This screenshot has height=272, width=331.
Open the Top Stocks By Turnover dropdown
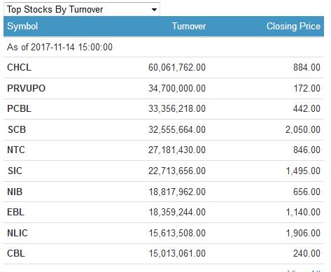tap(82, 9)
